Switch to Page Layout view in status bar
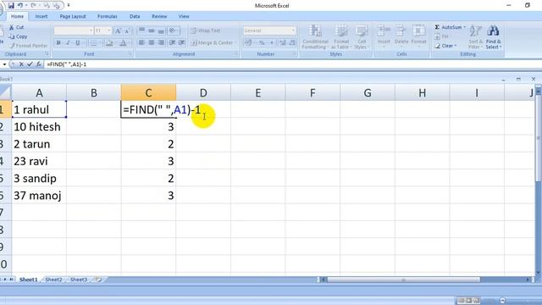Image resolution: width=542 pixels, height=305 pixels. [468, 301]
